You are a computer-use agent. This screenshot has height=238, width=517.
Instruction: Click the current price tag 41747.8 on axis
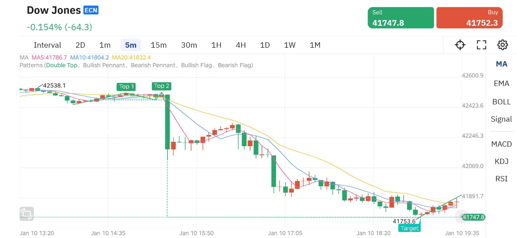tap(473, 217)
